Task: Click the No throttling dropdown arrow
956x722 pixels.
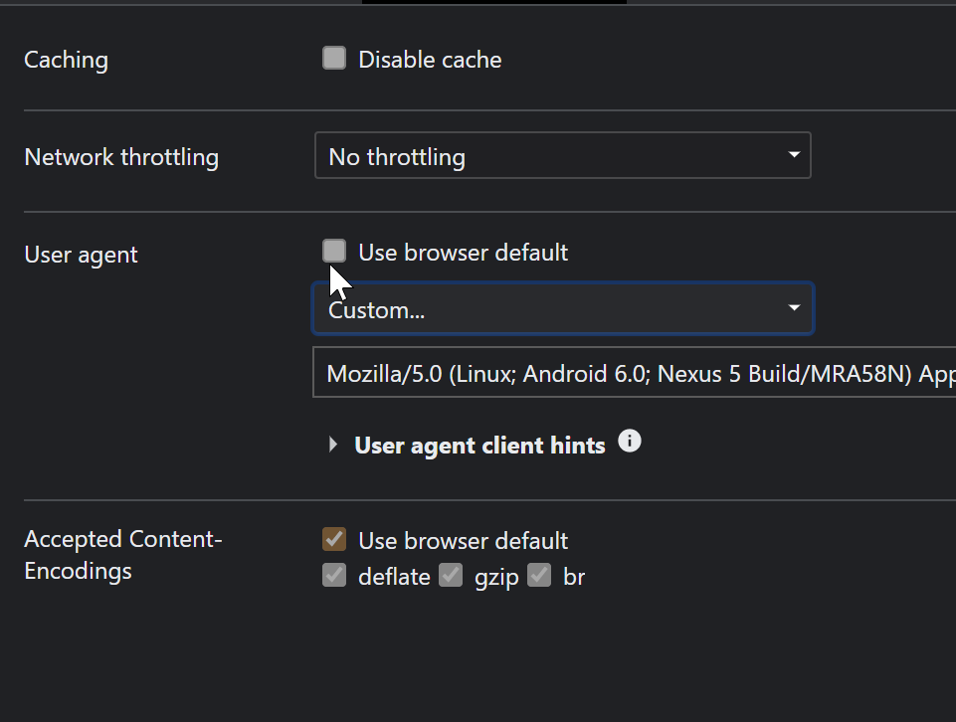Action: pyautogui.click(x=793, y=155)
